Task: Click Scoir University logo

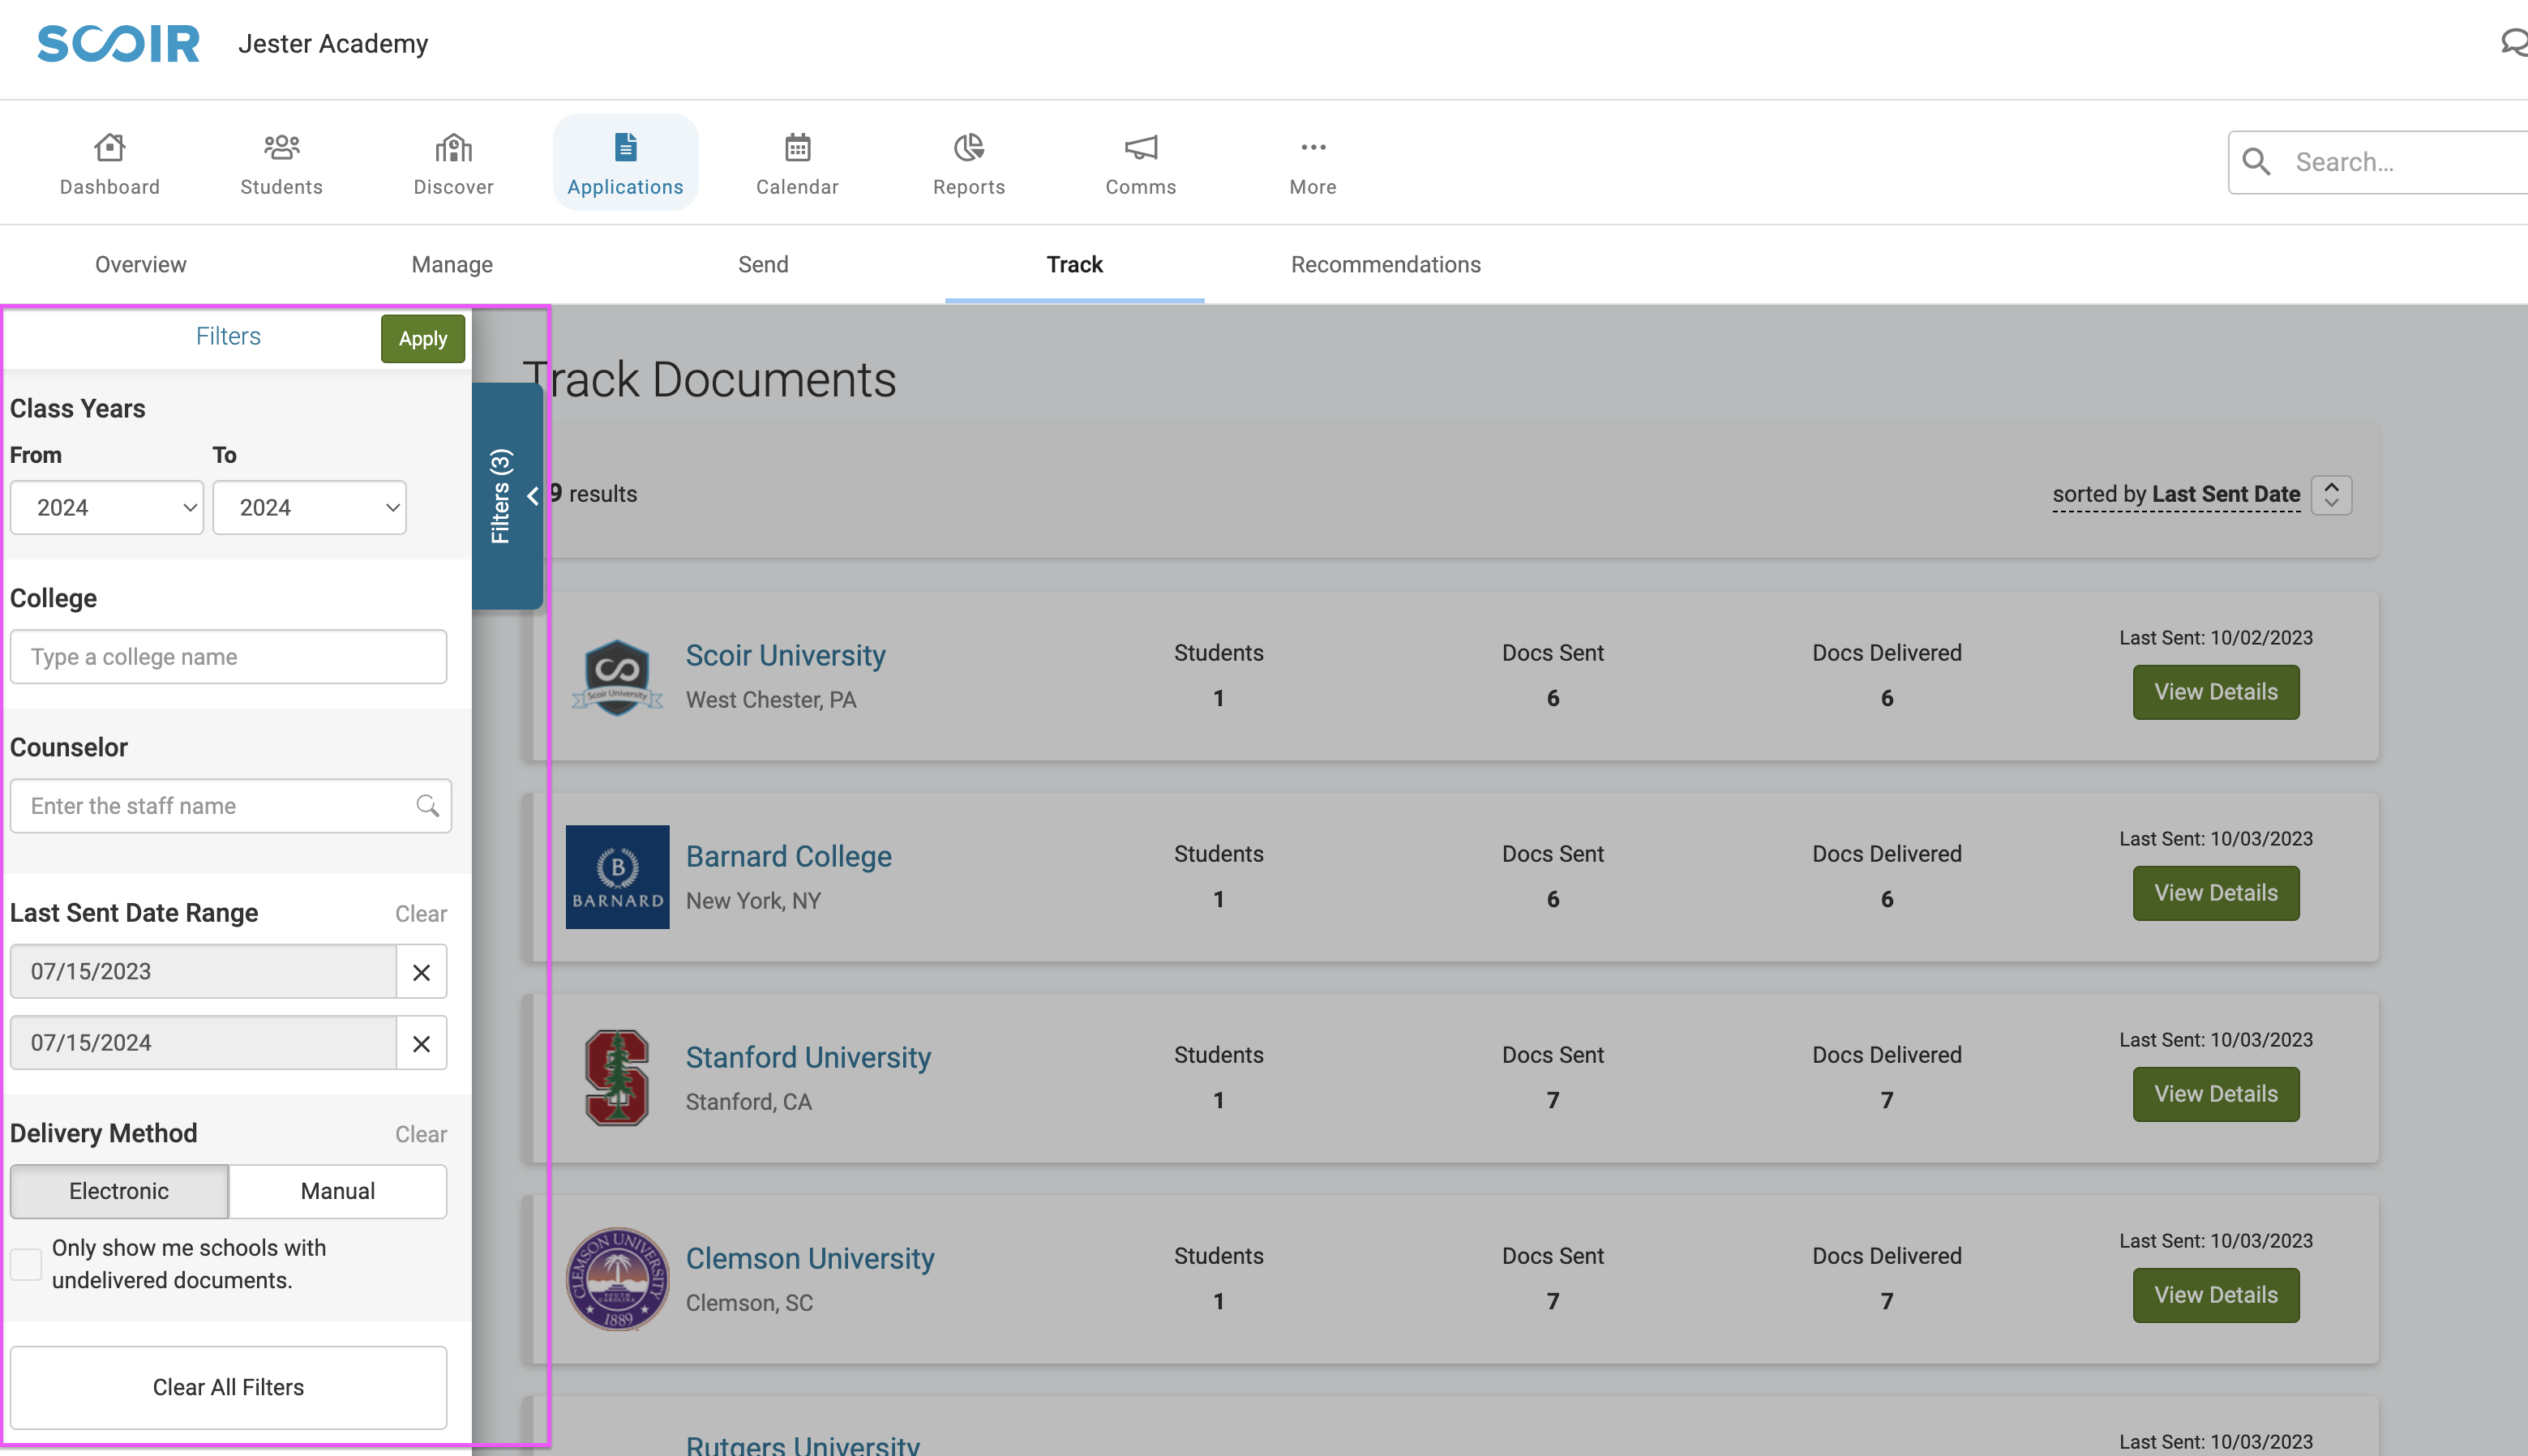Action: tap(617, 676)
